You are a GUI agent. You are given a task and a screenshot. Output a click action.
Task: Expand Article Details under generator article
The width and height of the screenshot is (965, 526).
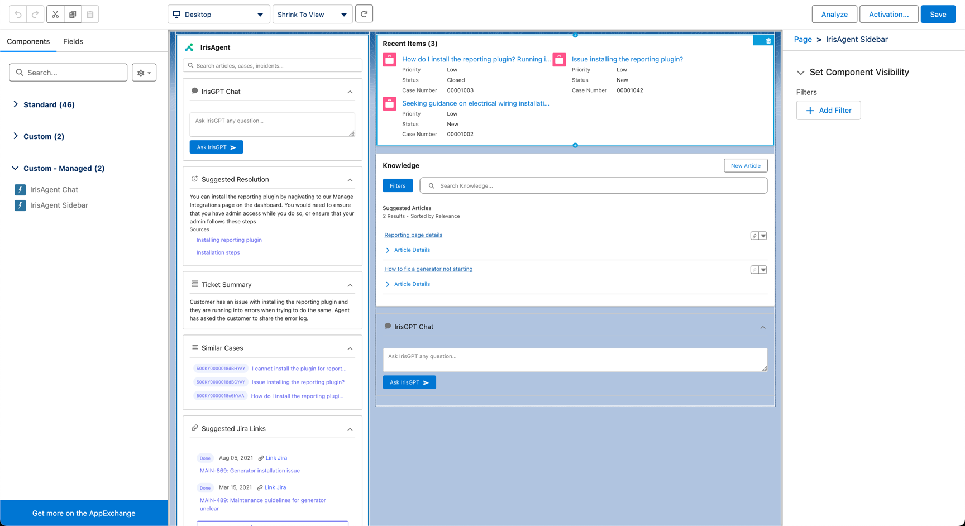click(388, 284)
